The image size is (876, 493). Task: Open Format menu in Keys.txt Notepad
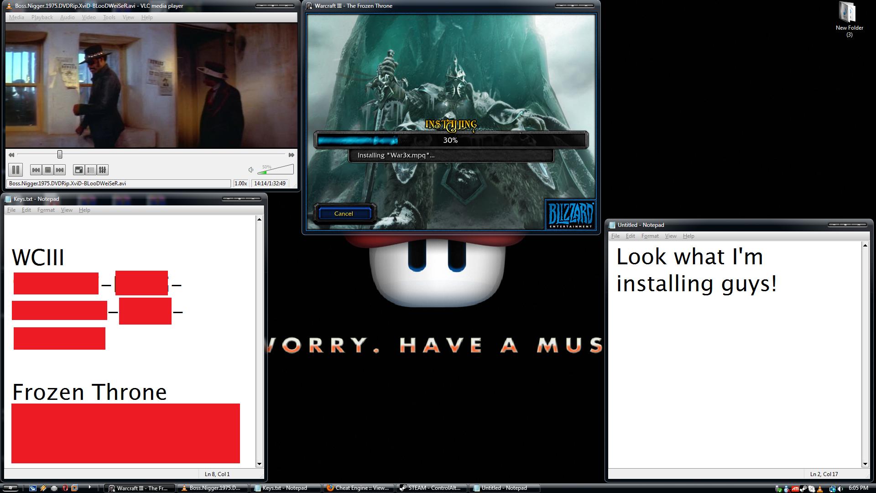click(46, 210)
